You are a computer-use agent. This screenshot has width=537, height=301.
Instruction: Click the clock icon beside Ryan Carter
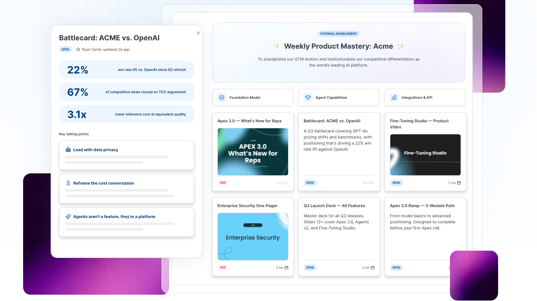(x=78, y=50)
